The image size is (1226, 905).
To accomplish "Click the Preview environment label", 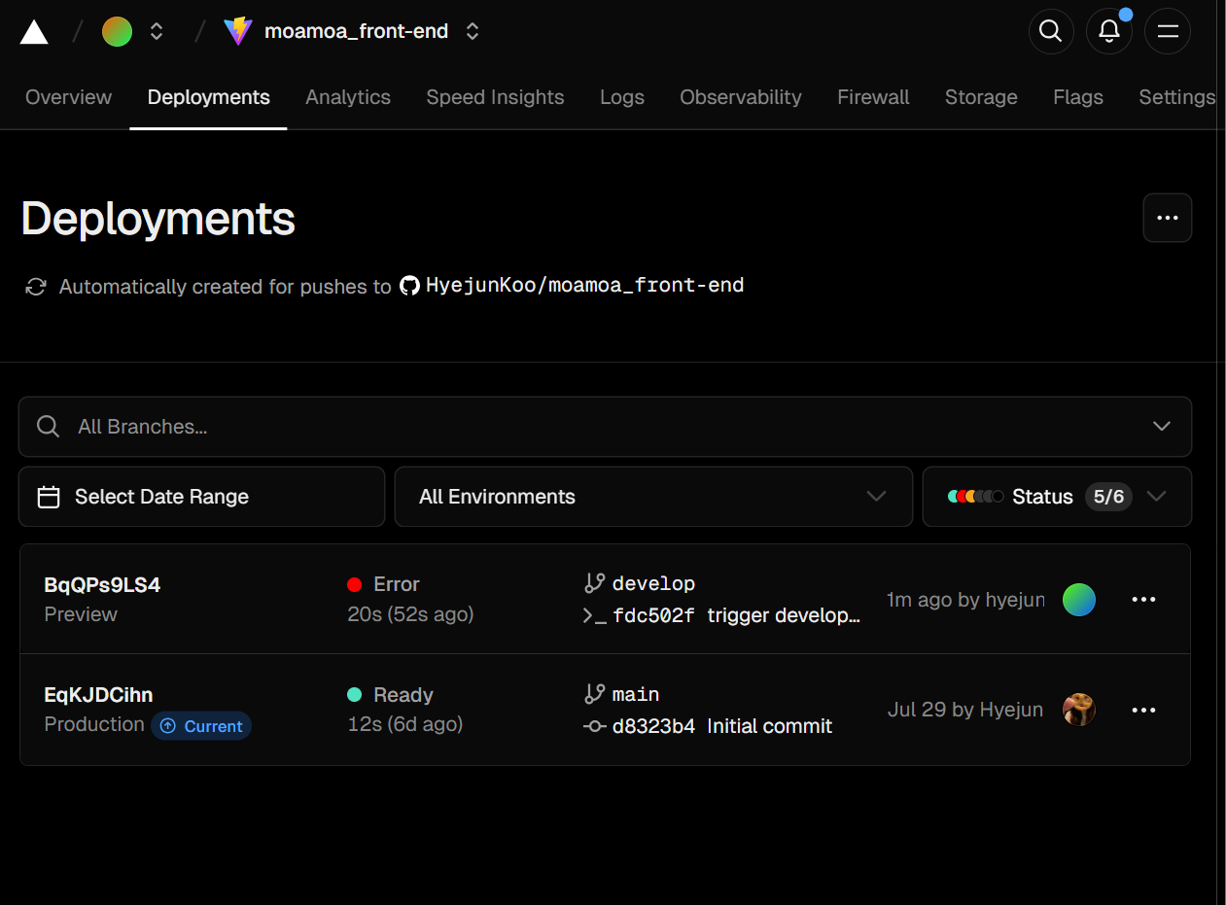I will pos(81,614).
